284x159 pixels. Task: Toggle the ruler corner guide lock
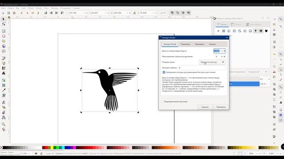click(9, 17)
